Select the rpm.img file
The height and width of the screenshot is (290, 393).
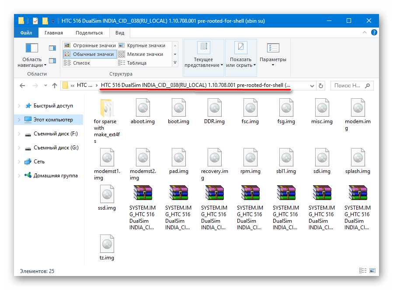click(250, 161)
